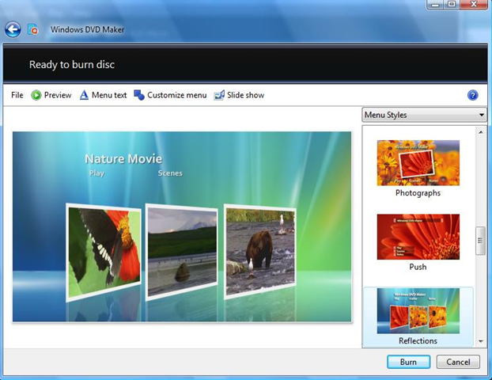Click the Reflections style label
The height and width of the screenshot is (380, 492).
click(x=418, y=340)
